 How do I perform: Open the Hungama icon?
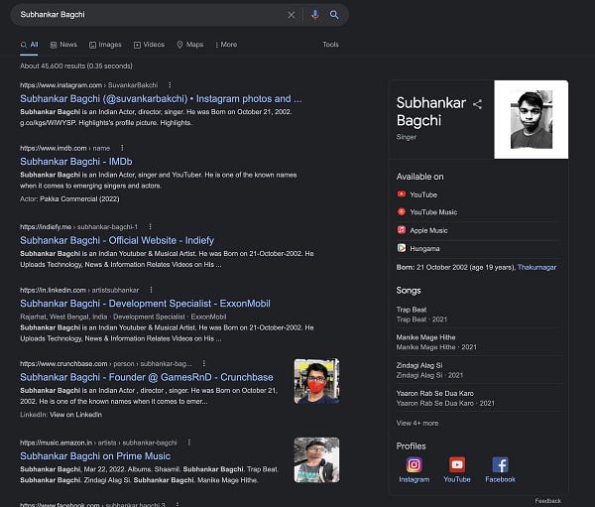pyautogui.click(x=401, y=248)
